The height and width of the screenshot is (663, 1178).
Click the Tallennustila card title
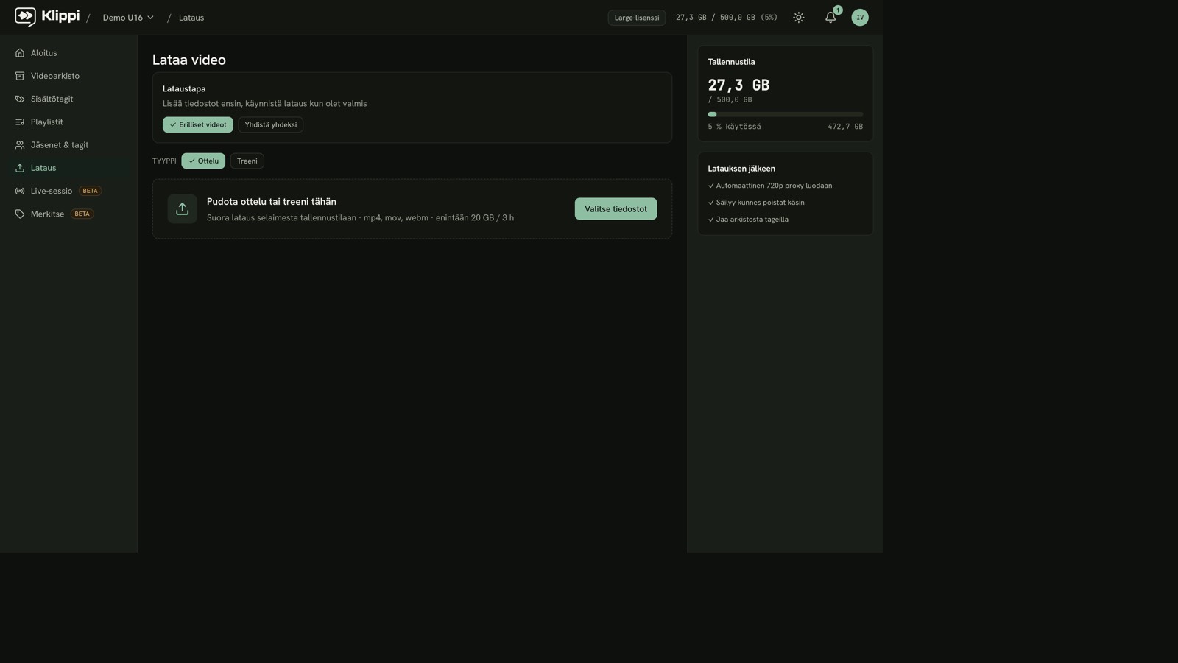point(731,62)
